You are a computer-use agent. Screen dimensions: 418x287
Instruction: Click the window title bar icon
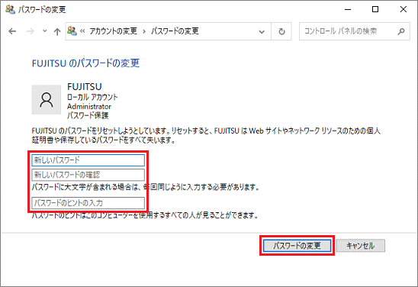pyautogui.click(x=11, y=10)
